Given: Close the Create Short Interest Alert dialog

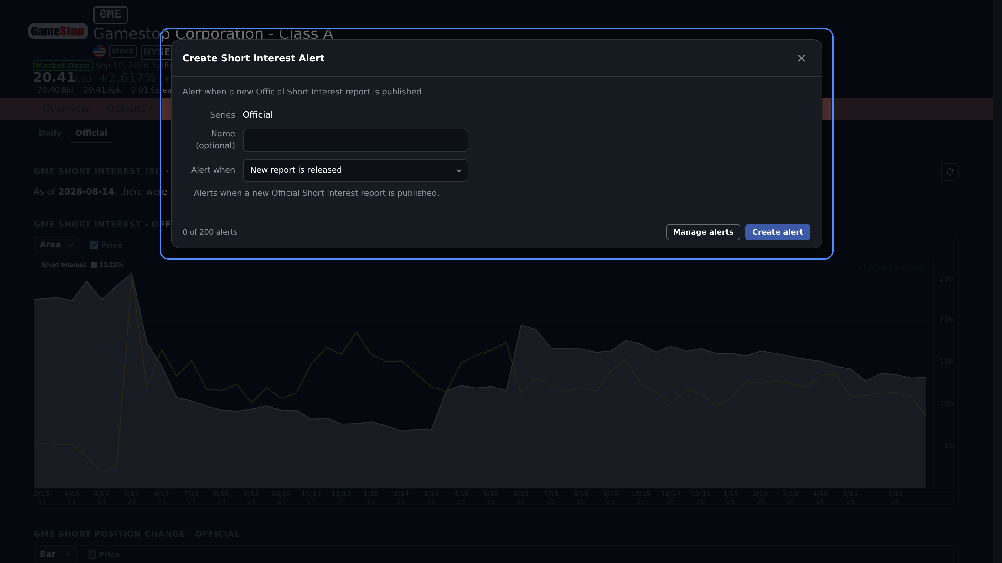Looking at the screenshot, I should pyautogui.click(x=801, y=58).
